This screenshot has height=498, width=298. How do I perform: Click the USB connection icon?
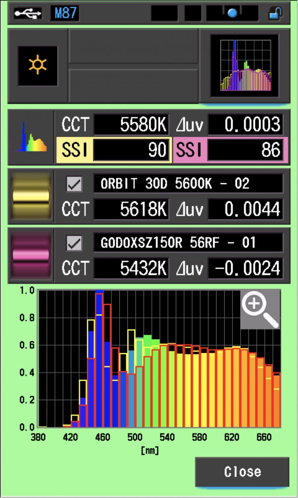tap(28, 13)
